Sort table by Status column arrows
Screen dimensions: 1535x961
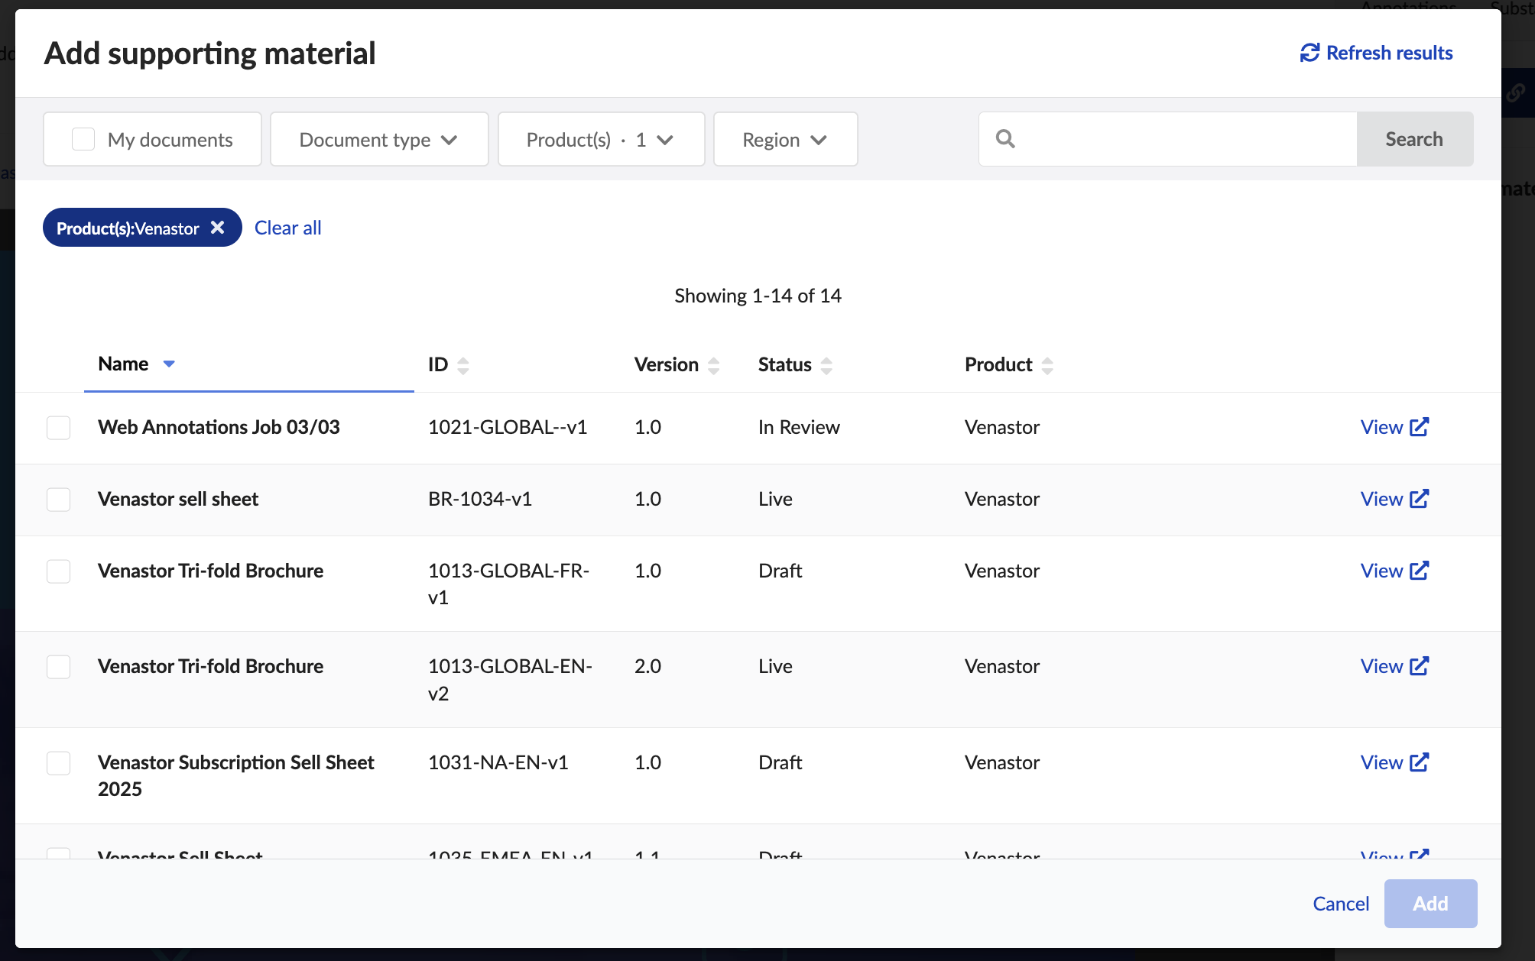click(826, 365)
